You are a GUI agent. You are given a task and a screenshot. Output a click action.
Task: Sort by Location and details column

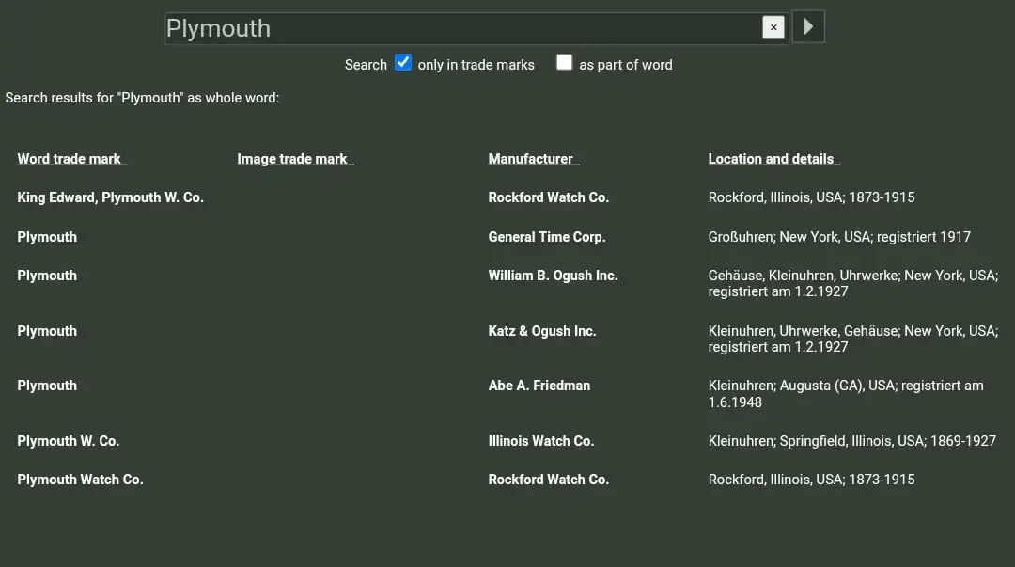773,159
